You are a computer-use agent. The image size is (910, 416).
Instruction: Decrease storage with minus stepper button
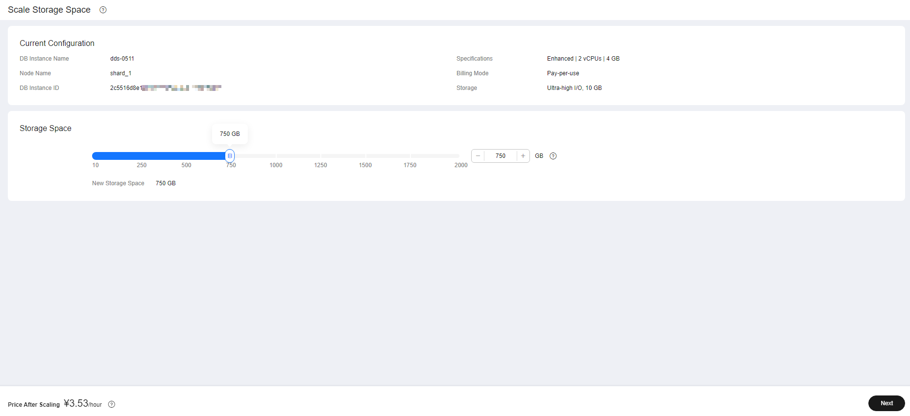tap(478, 156)
